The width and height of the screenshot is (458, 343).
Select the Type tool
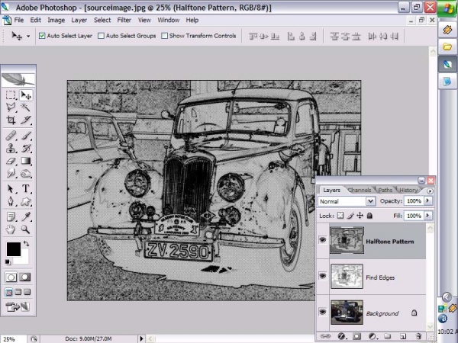tap(26, 189)
